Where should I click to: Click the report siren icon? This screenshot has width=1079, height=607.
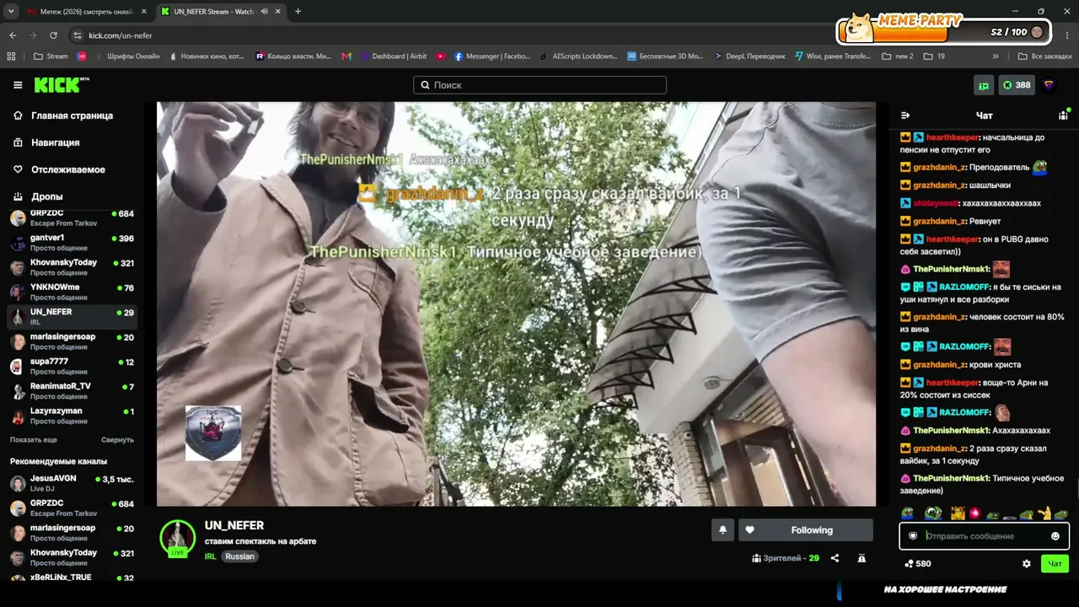point(862,558)
